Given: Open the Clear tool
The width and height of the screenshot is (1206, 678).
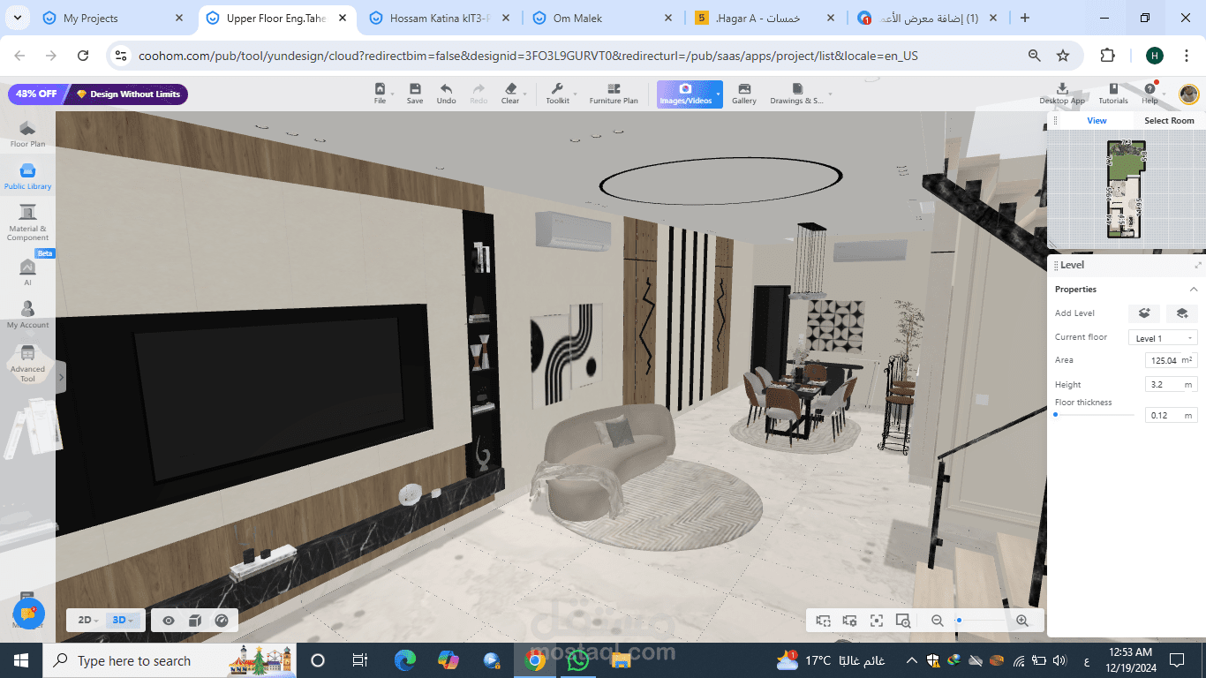Looking at the screenshot, I should (510, 94).
